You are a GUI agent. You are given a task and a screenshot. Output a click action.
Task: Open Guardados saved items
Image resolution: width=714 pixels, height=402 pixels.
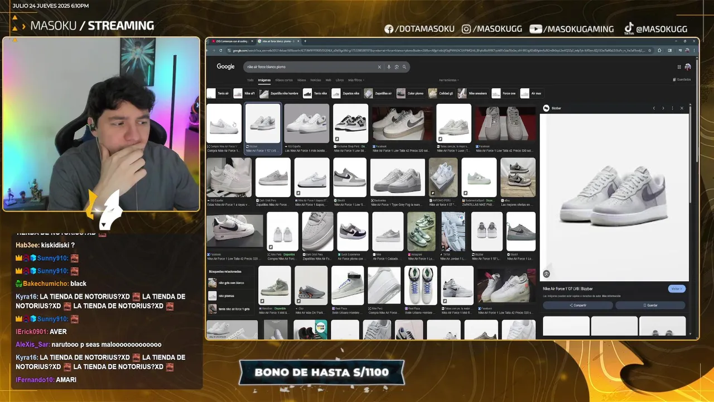682,80
